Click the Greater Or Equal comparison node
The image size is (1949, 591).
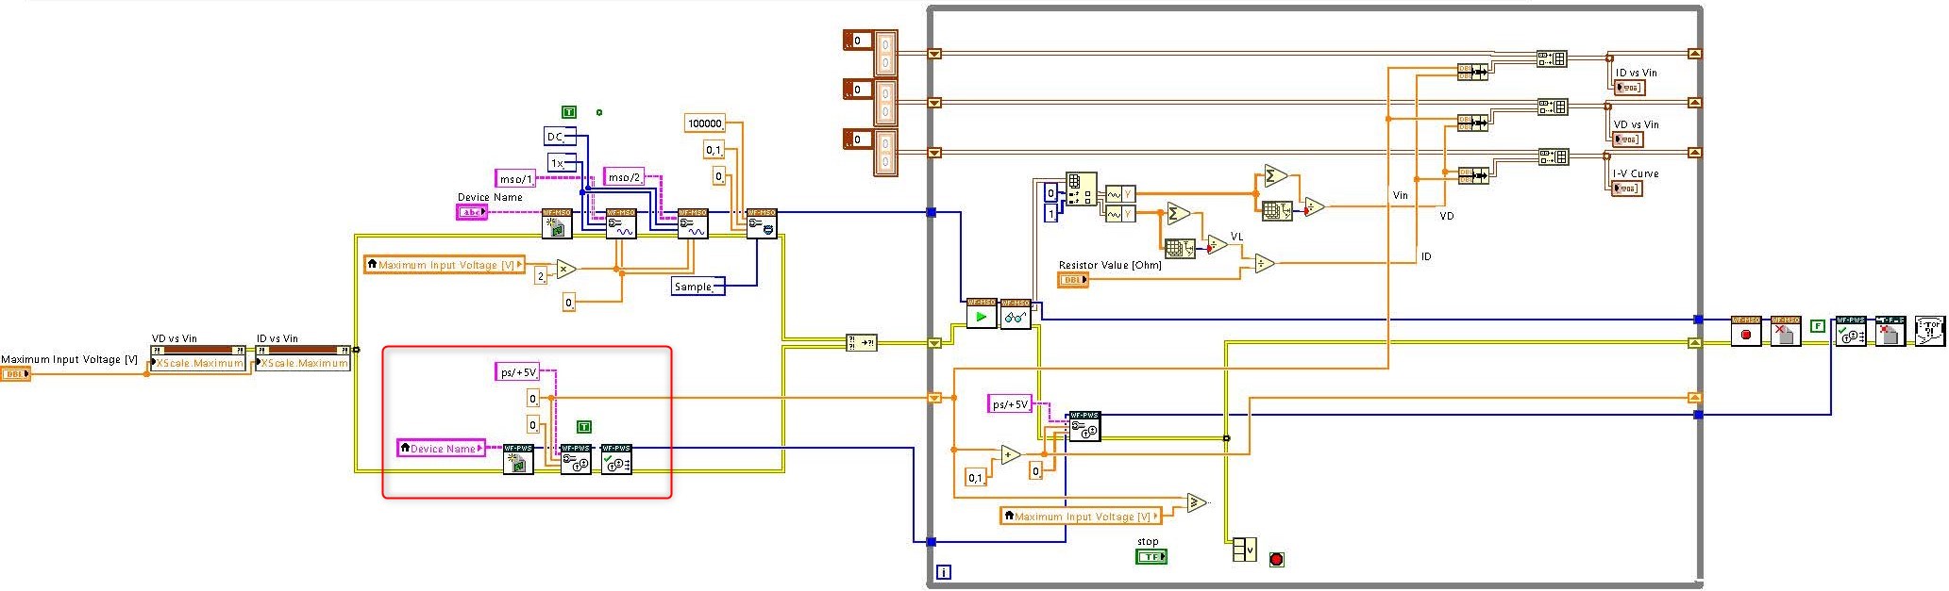pyautogui.click(x=1197, y=502)
